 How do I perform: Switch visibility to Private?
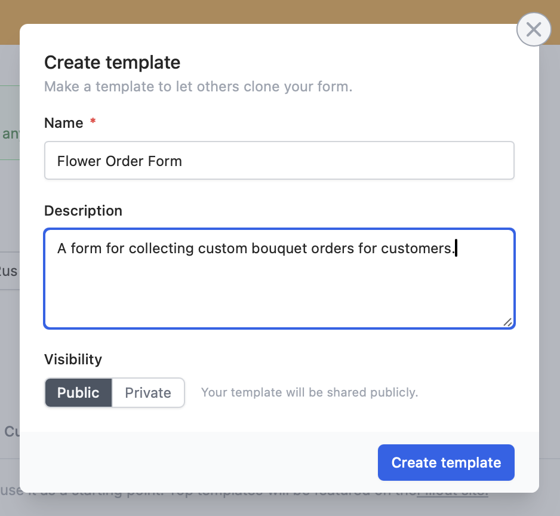pos(148,393)
